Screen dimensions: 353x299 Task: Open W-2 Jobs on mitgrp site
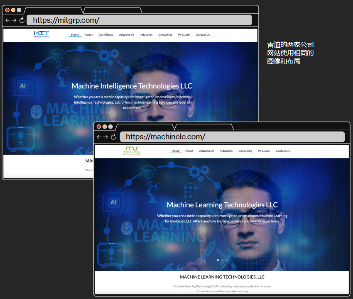[184, 34]
